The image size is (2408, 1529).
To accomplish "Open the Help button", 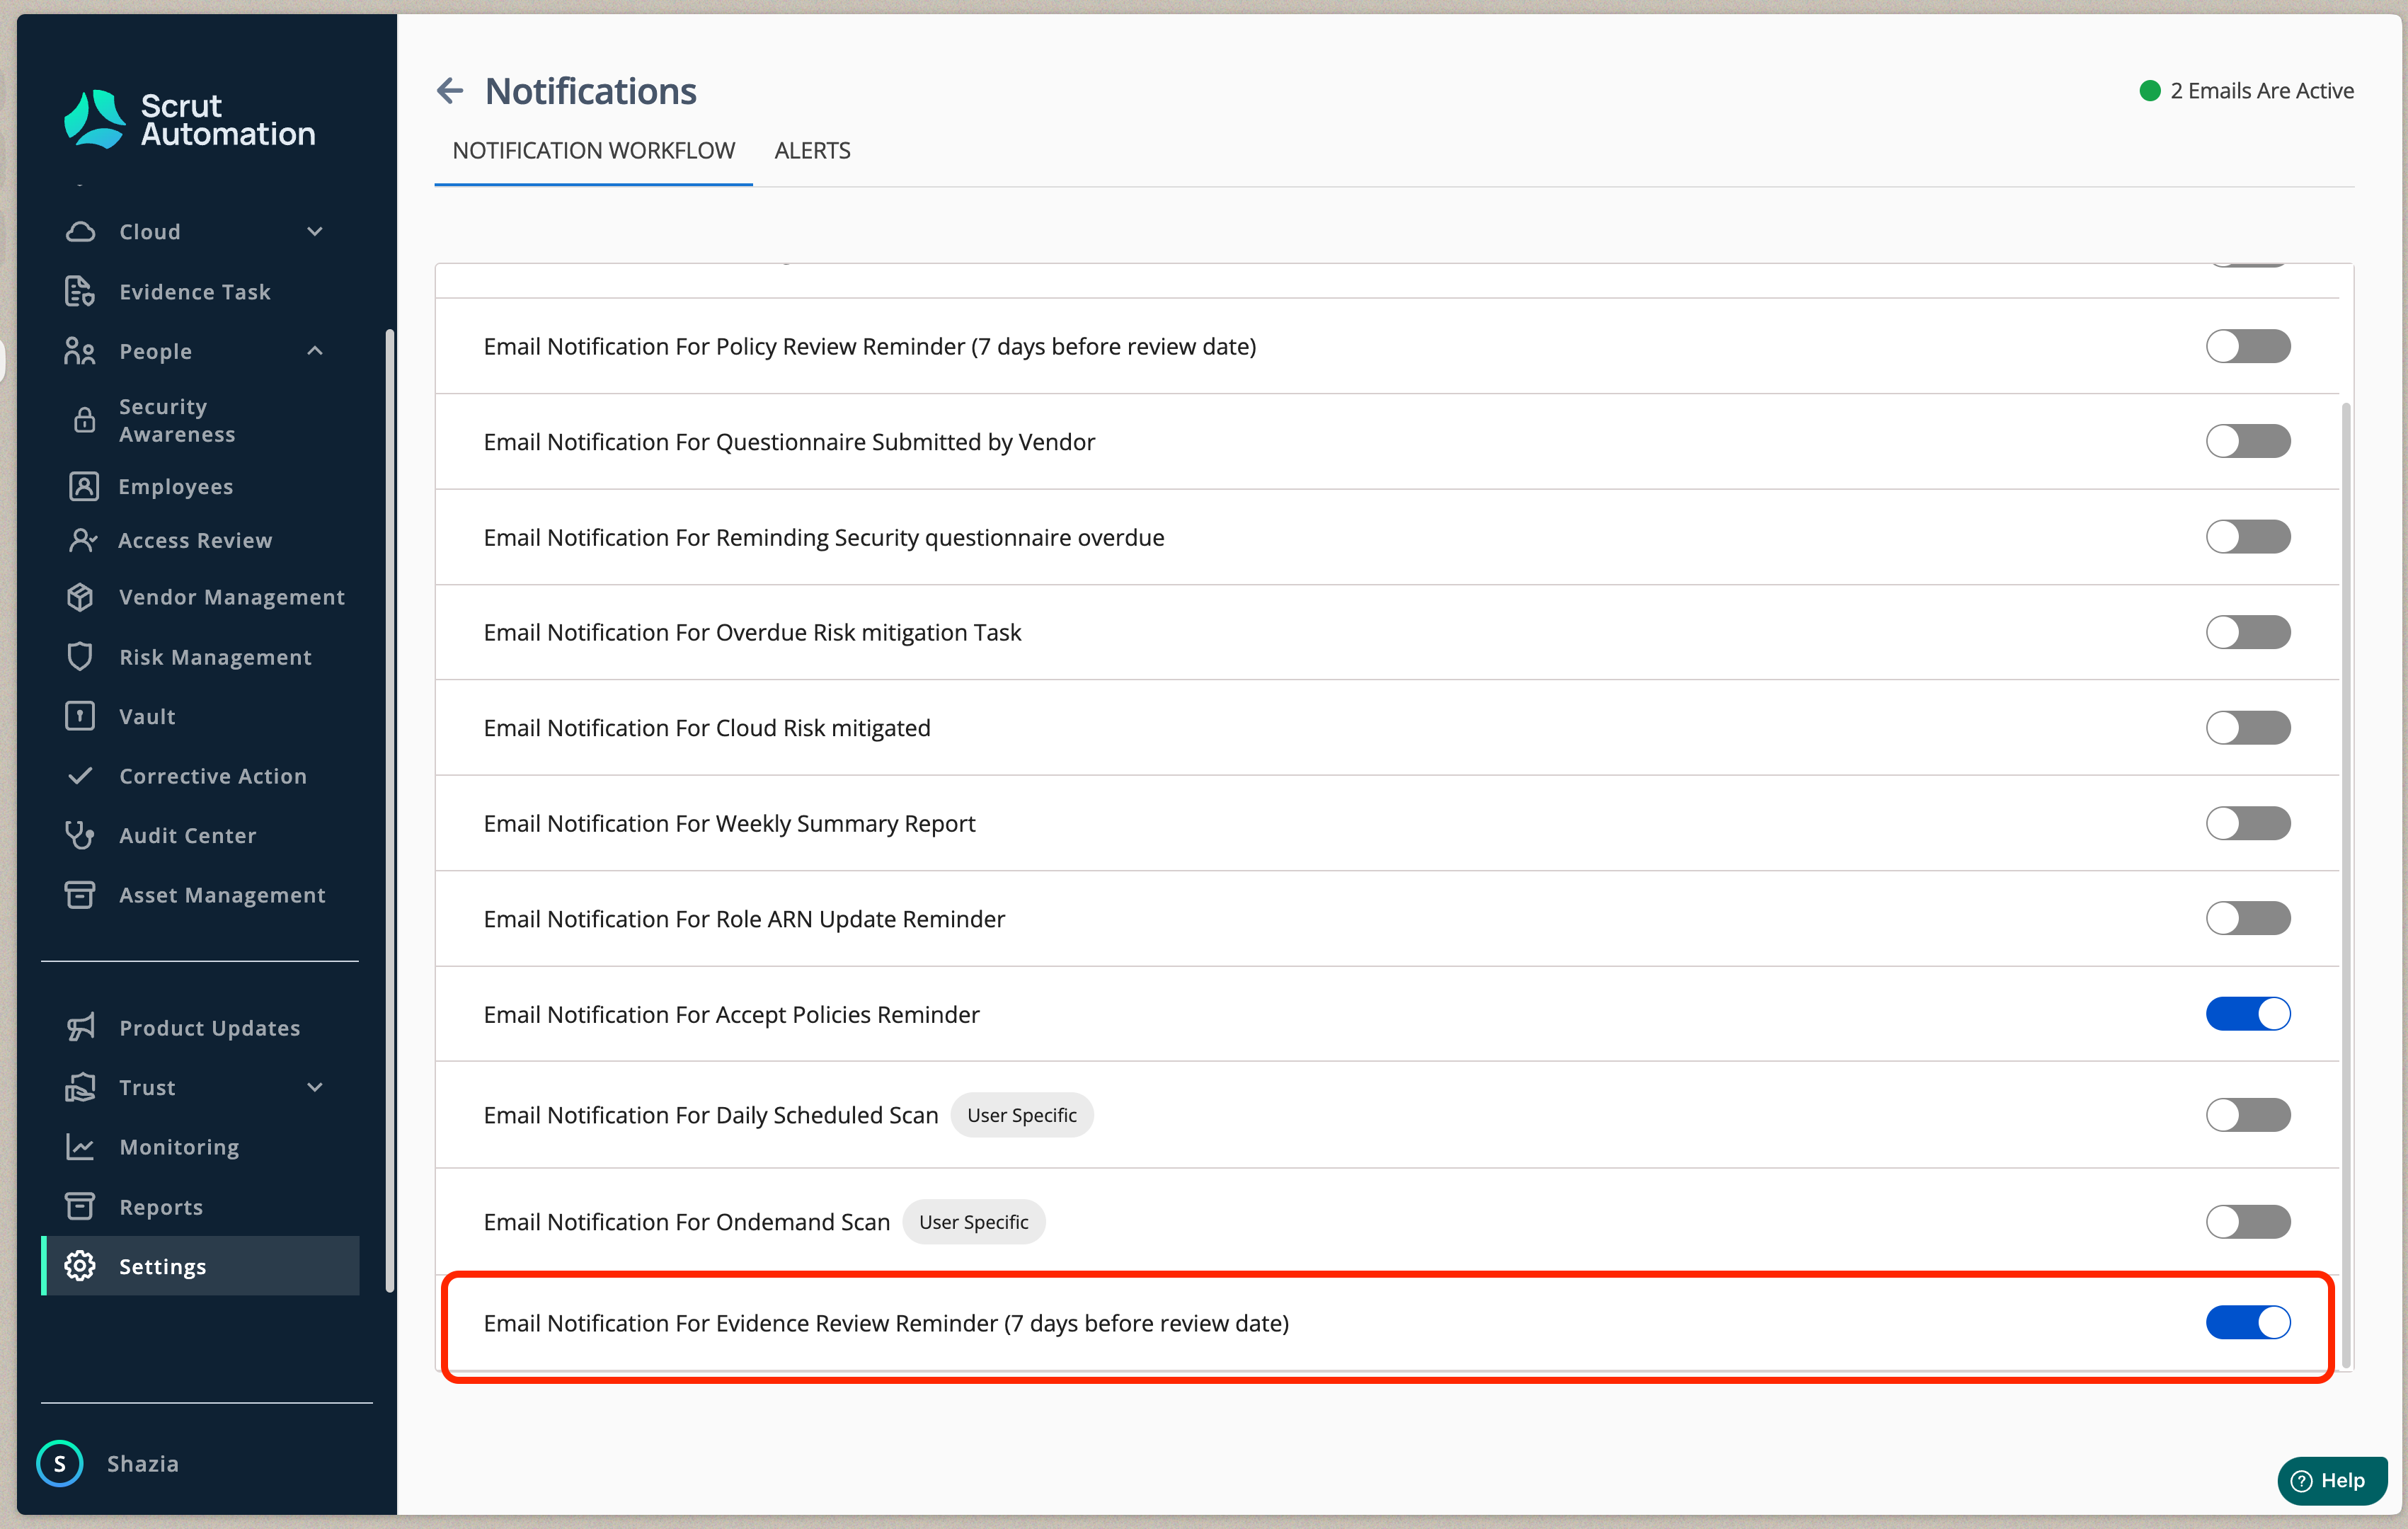I will pyautogui.click(x=2332, y=1481).
